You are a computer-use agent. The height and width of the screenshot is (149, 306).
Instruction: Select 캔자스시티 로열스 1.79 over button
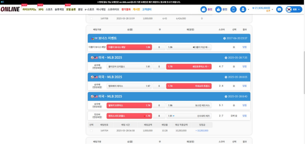click(x=129, y=116)
